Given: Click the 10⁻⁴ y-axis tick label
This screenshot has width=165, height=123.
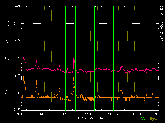Looking at the screenshot, I should coord(16,24).
